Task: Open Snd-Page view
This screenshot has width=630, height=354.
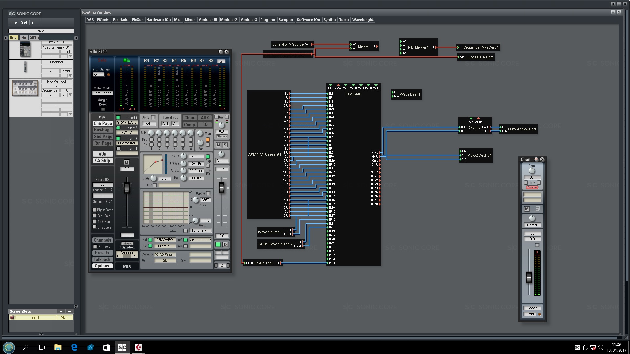Action: (103, 137)
